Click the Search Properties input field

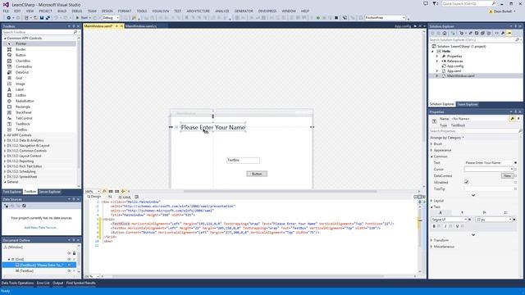click(474, 131)
